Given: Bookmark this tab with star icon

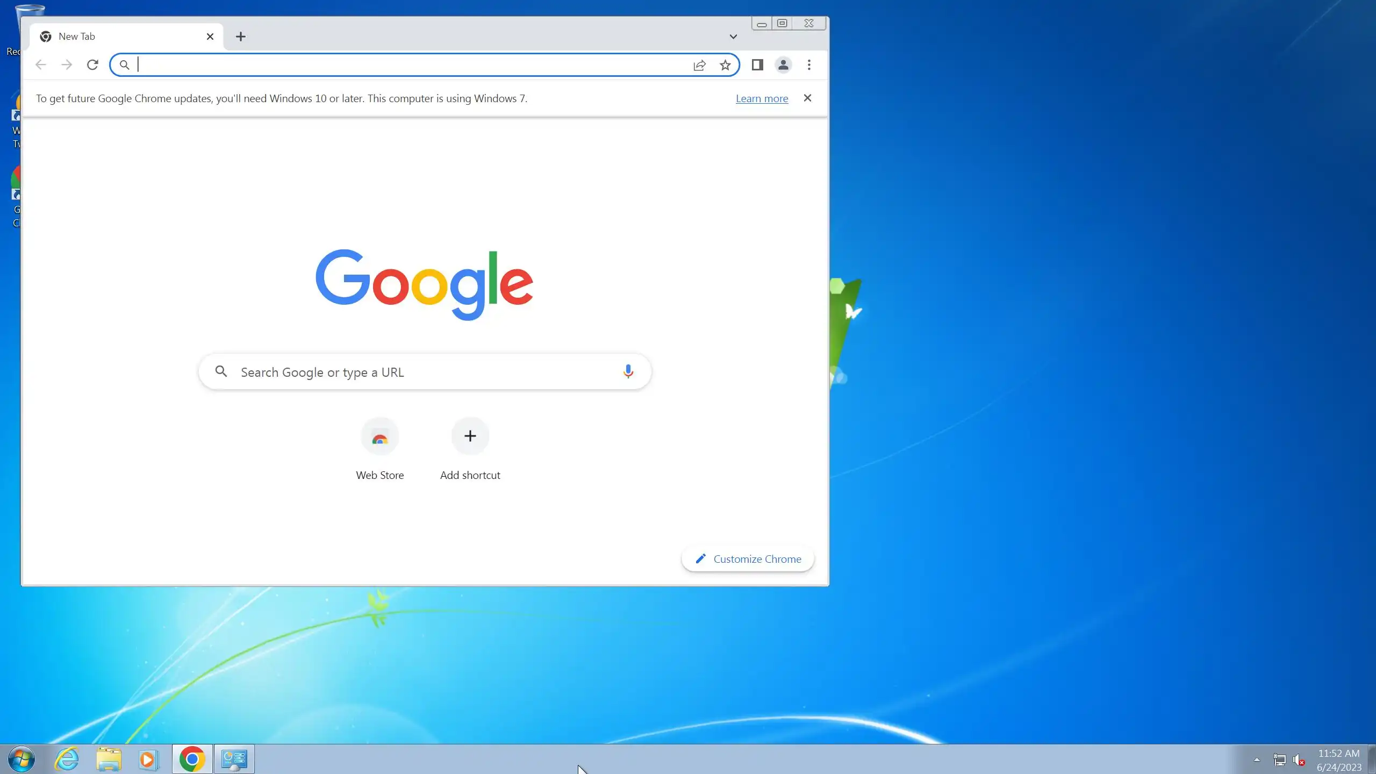Looking at the screenshot, I should tap(725, 65).
